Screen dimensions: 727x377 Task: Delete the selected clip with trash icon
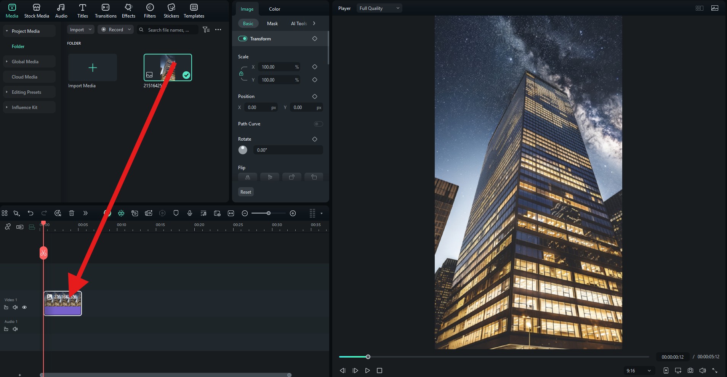click(72, 213)
